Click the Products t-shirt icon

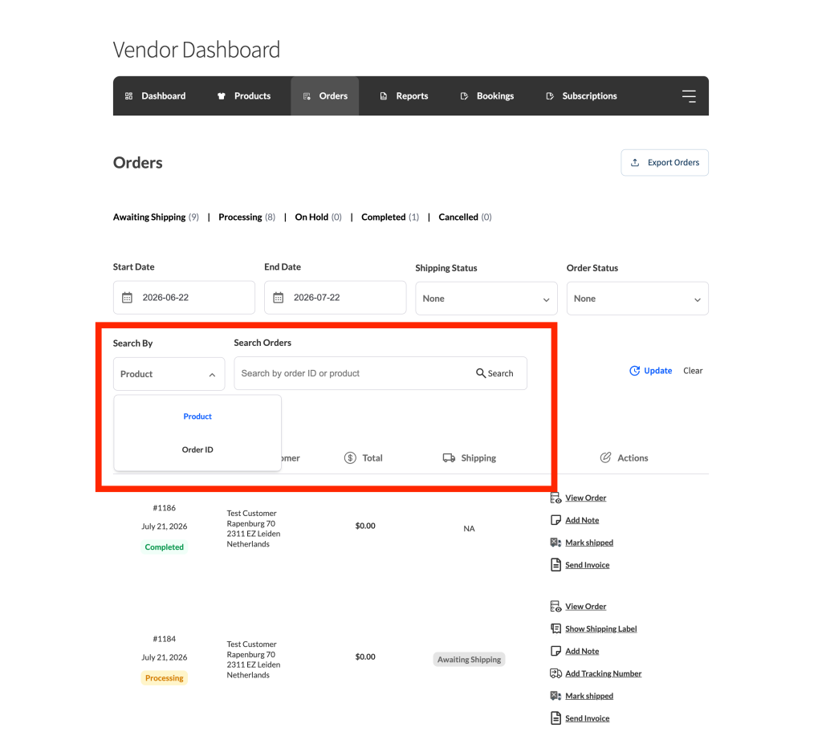click(x=222, y=96)
